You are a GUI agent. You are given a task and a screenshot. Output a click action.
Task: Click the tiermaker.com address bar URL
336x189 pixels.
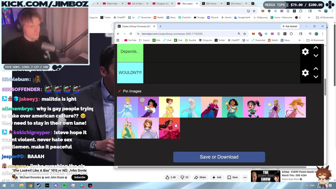tap(172, 34)
